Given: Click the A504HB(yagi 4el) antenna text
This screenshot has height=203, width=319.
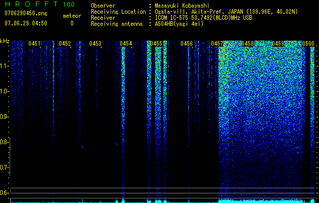Looking at the screenshot, I should coord(179,24).
